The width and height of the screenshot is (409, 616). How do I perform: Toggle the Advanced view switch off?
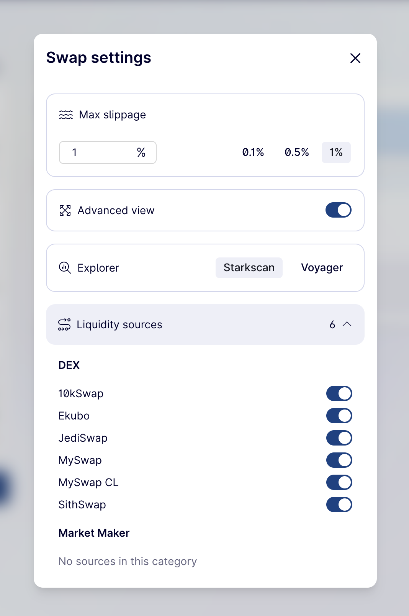(339, 210)
